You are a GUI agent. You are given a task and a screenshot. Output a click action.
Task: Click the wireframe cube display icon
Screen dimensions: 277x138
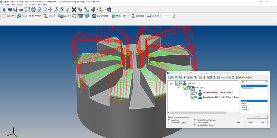pyautogui.click(x=75, y=16)
